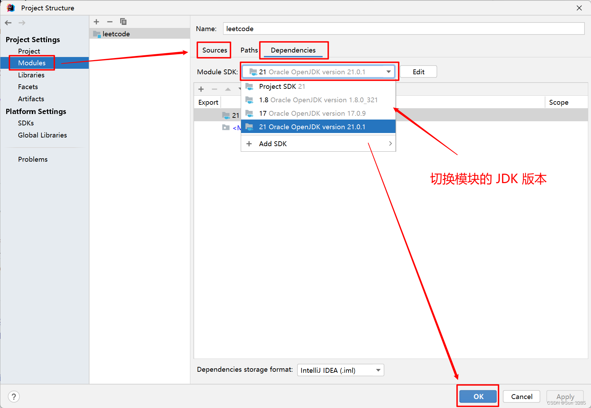Click the IntelliJ IDEA logo in the title bar

click(x=11, y=8)
